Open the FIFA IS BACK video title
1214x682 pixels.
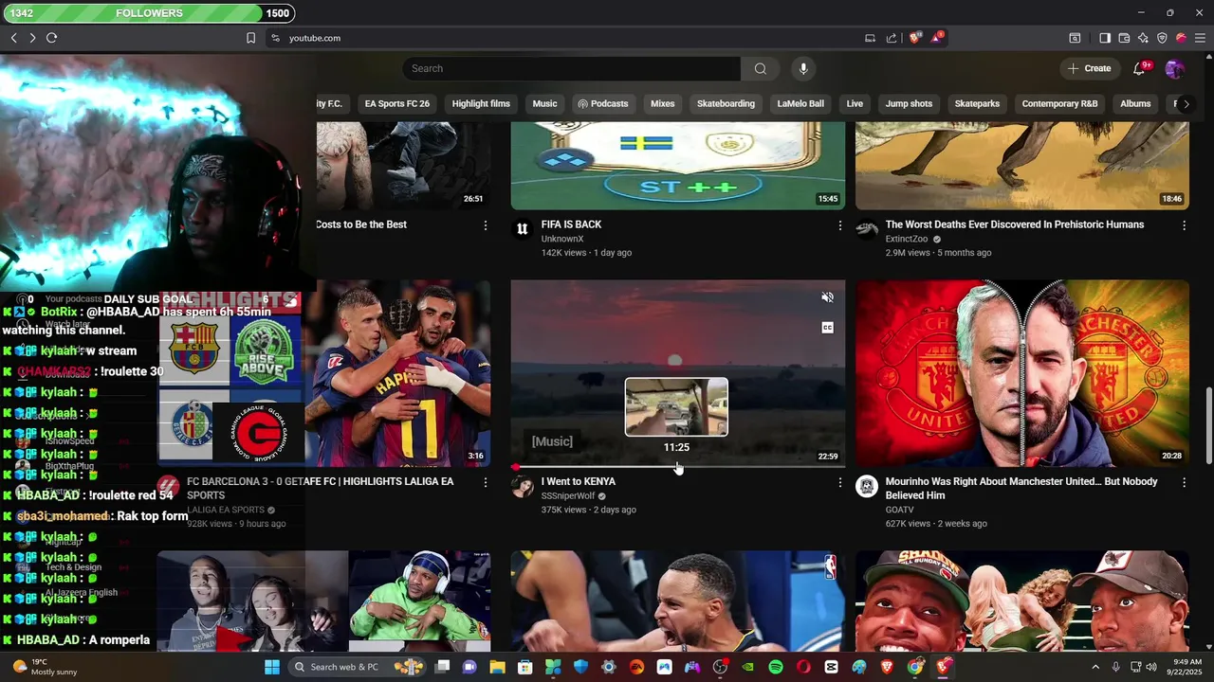571,224
